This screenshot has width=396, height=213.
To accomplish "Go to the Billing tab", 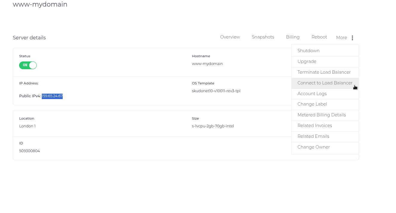I will click(292, 37).
